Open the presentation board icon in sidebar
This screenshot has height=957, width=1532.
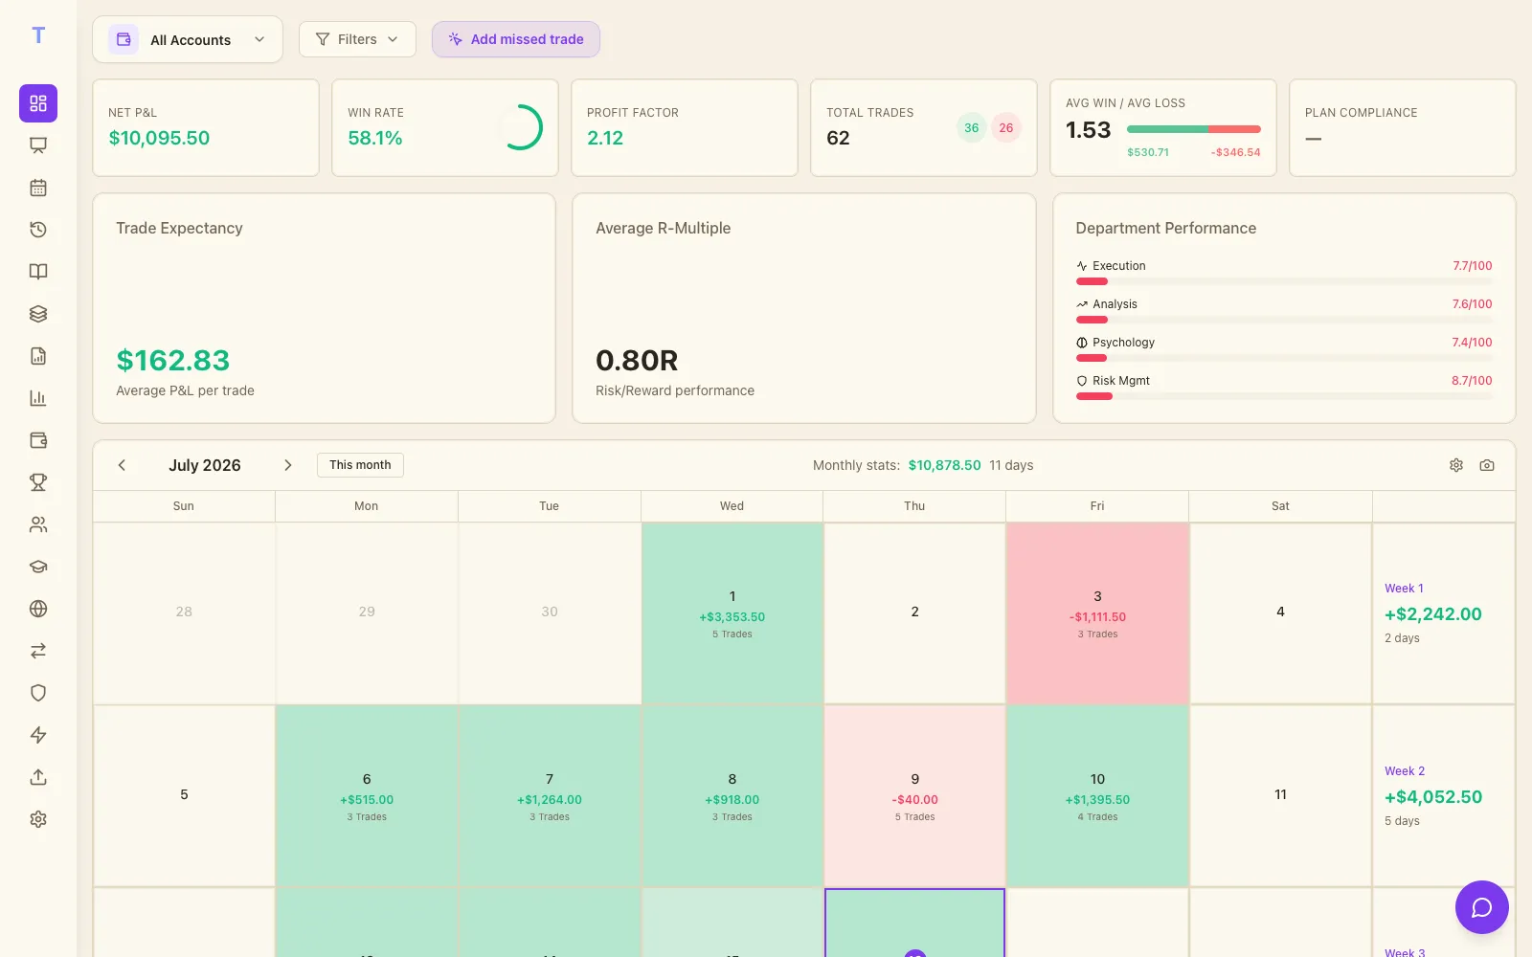pyautogui.click(x=38, y=145)
